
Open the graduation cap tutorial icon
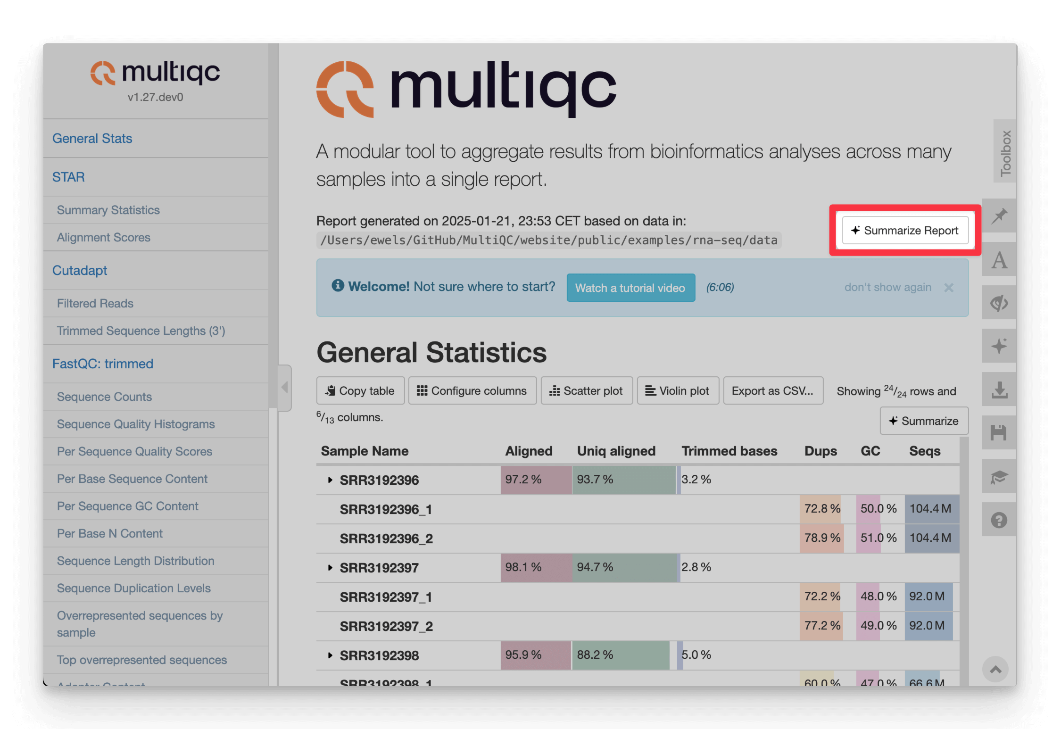pos(999,476)
